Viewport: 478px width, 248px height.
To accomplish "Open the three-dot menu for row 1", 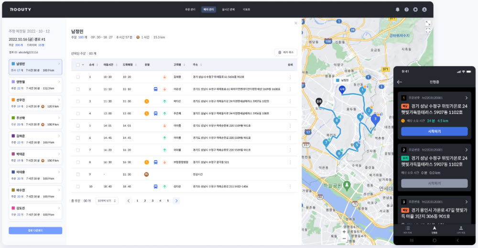I will point(290,77).
